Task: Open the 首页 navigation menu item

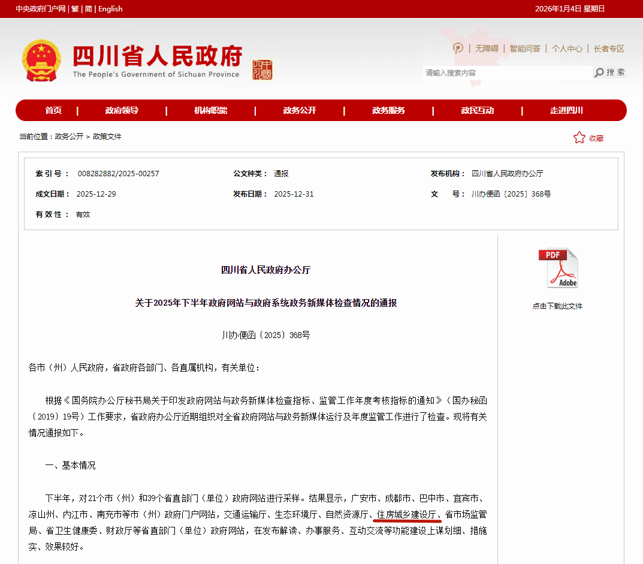Action: pyautogui.click(x=53, y=110)
